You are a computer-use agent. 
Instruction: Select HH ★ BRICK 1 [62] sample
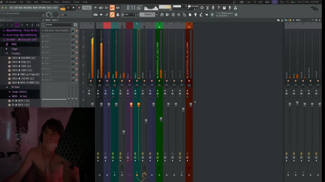(20, 101)
